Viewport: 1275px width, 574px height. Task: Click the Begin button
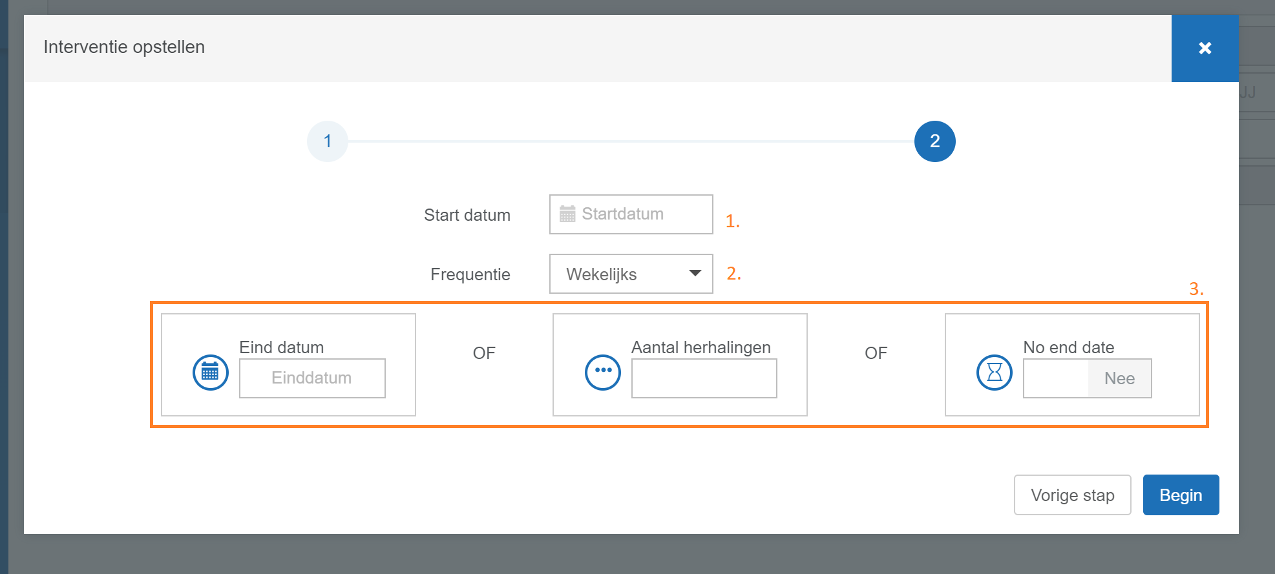point(1181,495)
